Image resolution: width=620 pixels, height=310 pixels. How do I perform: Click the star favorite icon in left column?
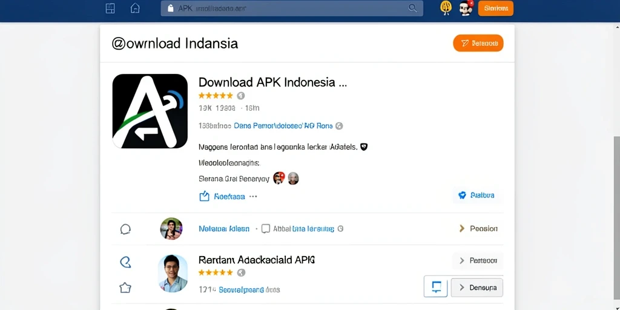(x=125, y=288)
